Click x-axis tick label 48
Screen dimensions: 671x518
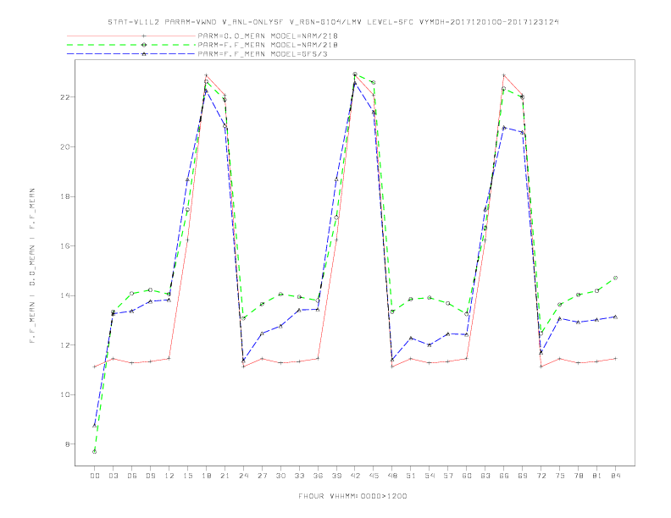392,476
